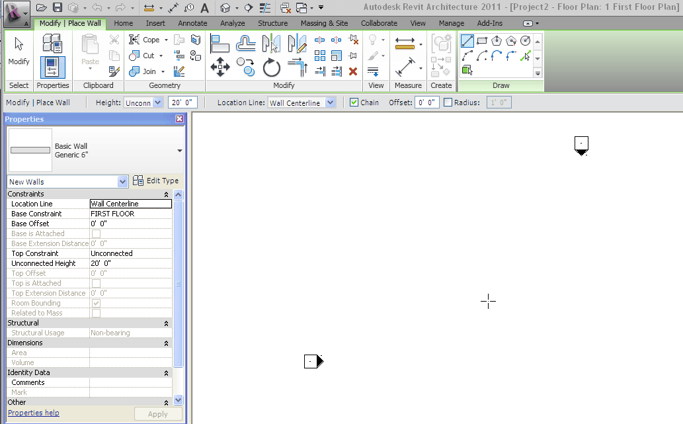Choose the Circle draw tool
The width and height of the screenshot is (683, 424).
[x=526, y=41]
